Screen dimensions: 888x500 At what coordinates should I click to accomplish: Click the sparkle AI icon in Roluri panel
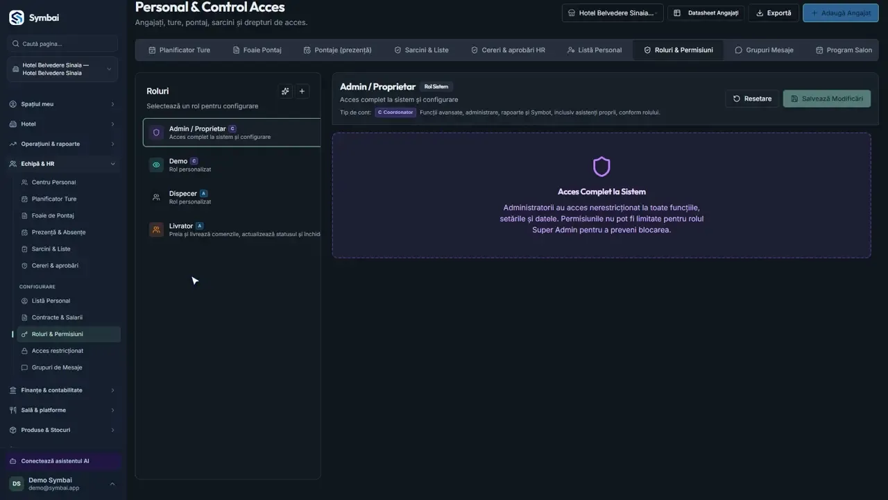pos(285,91)
